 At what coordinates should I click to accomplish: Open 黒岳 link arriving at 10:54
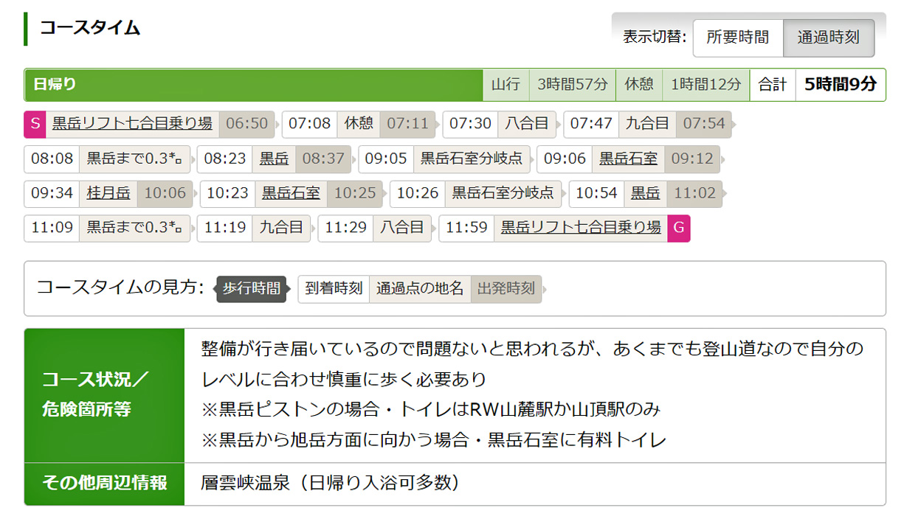point(645,193)
